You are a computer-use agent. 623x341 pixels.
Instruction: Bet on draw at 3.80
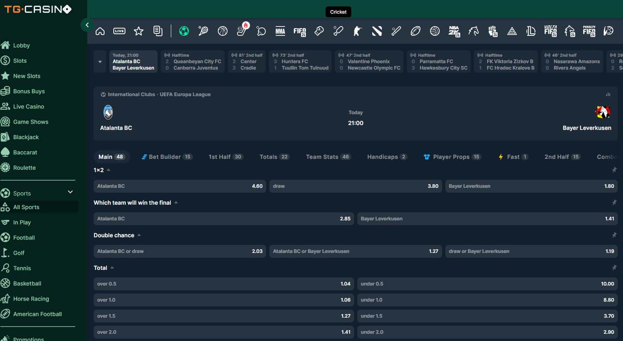pos(356,186)
